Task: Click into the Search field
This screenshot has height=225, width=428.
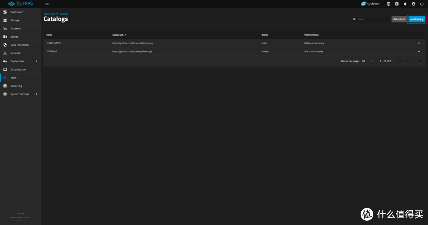Action: pos(373,19)
